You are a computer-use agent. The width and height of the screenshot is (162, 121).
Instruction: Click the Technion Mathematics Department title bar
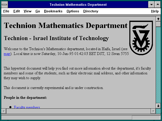pos(78,5)
